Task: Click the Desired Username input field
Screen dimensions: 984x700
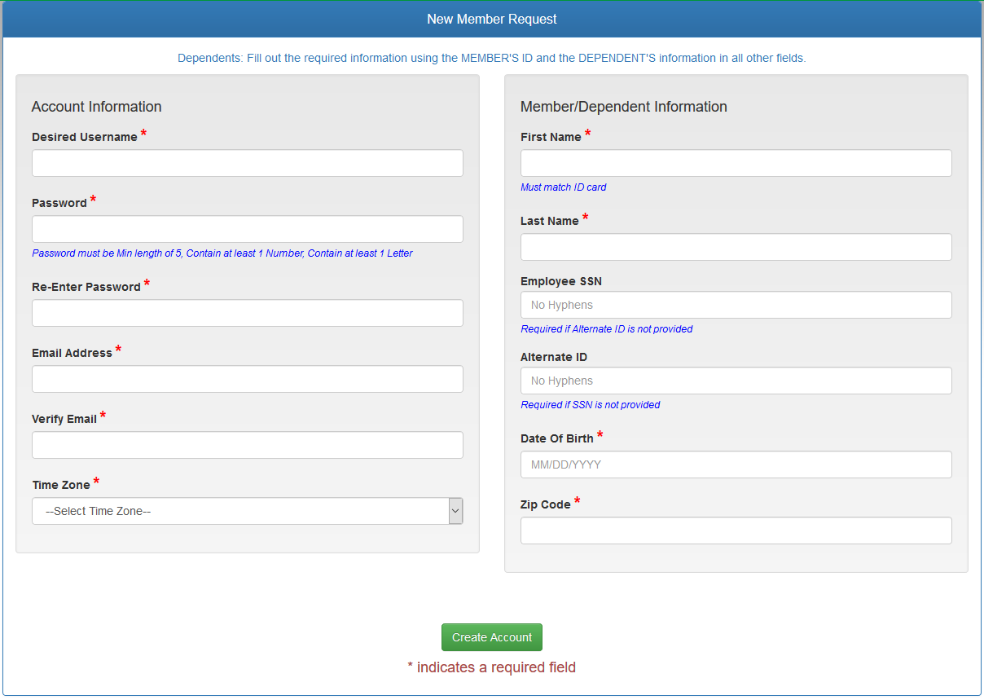Action: (x=248, y=163)
